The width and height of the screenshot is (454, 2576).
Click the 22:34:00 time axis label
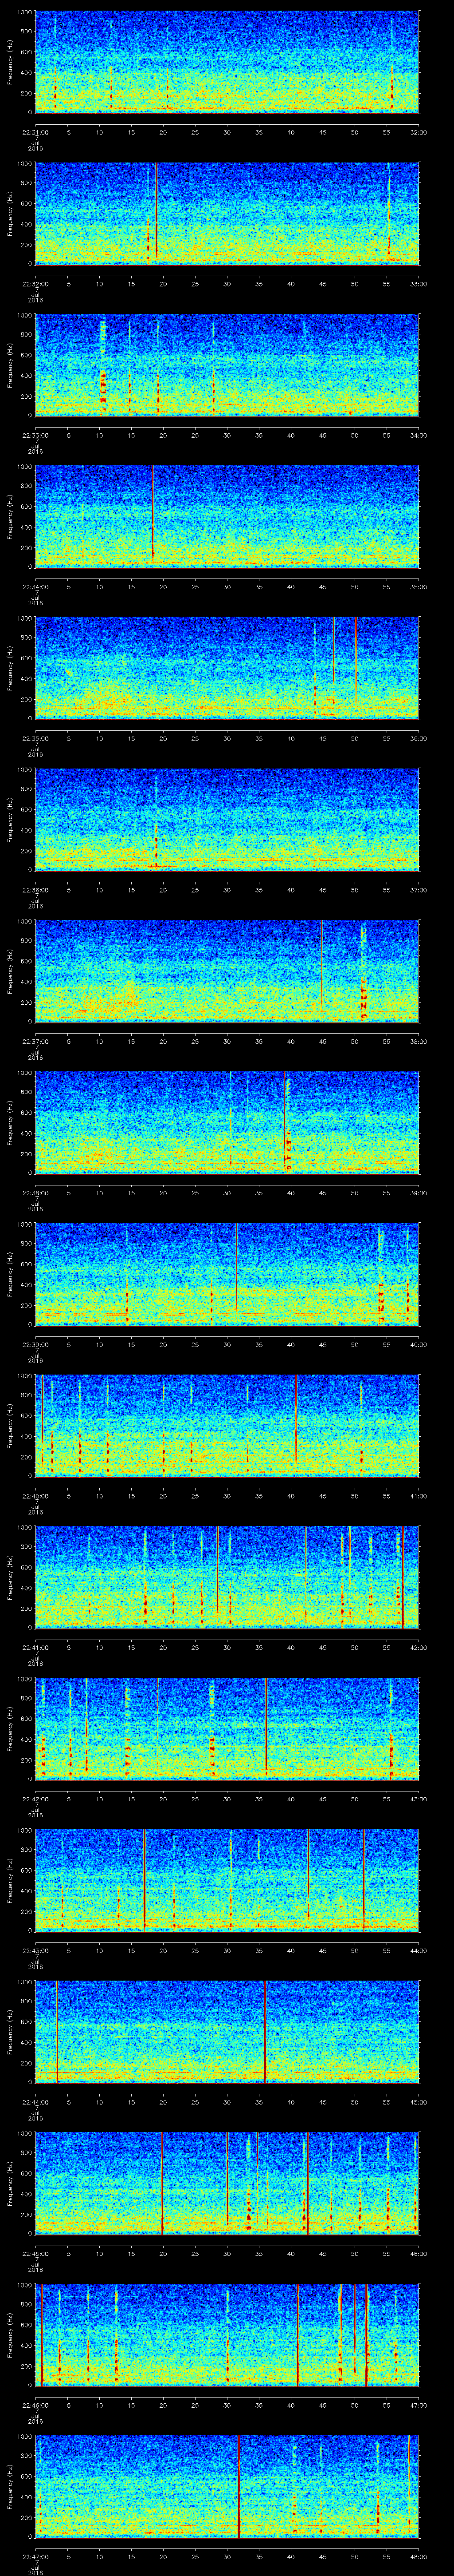[x=35, y=587]
